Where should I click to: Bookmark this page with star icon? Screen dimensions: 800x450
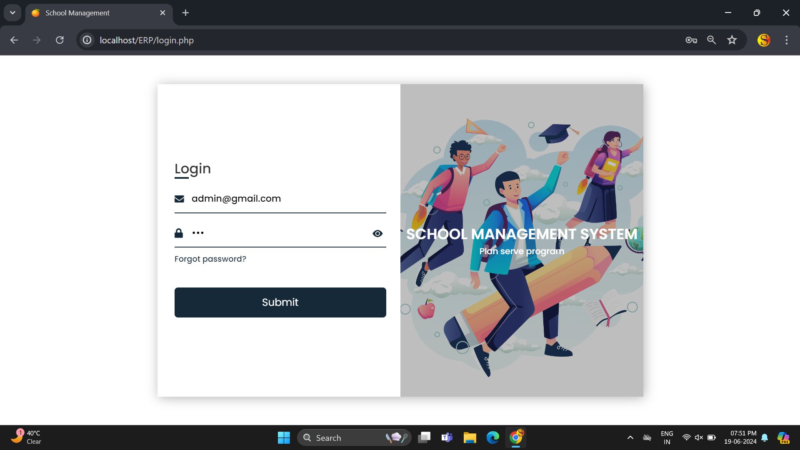[732, 40]
